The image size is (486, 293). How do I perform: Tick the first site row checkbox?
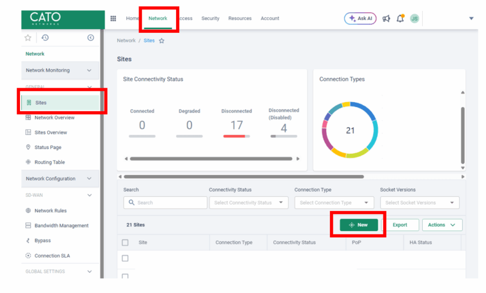click(x=125, y=258)
